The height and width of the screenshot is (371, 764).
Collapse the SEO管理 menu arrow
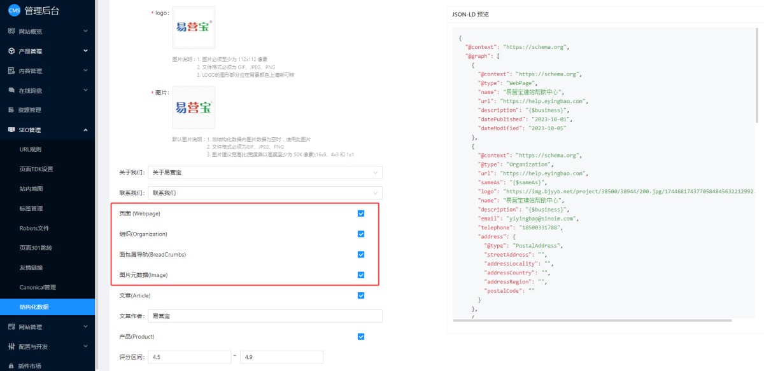coord(85,130)
